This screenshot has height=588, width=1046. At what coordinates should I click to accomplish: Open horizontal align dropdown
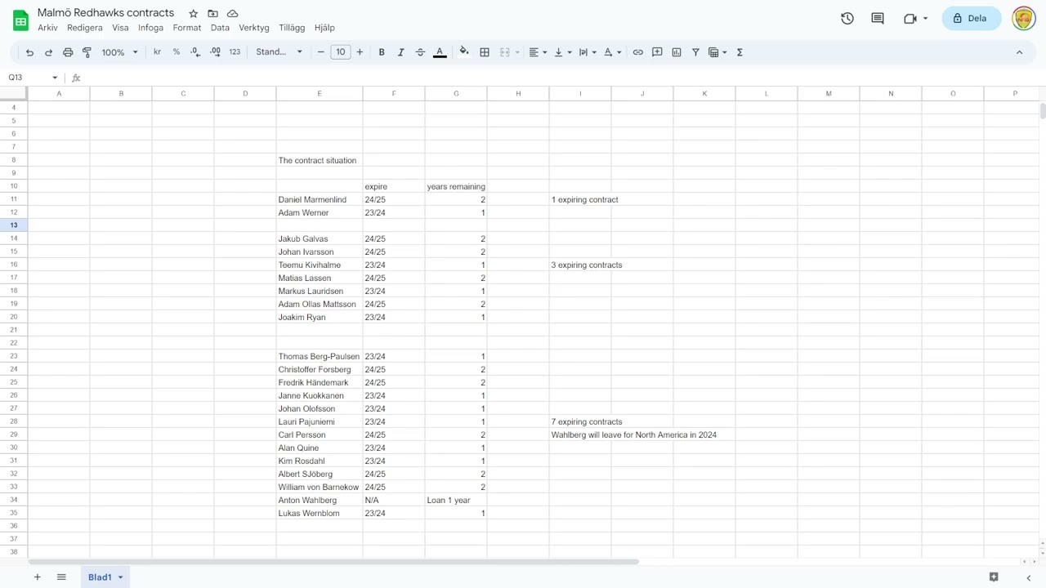click(538, 52)
